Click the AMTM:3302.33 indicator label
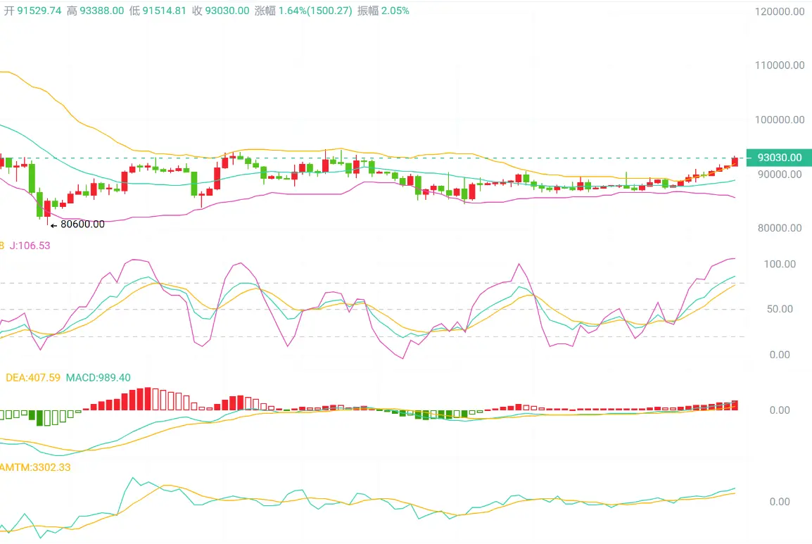812x544 pixels. (x=35, y=467)
